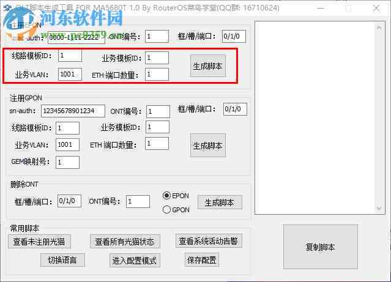Minimize the OLT script tool window

tap(321, 8)
